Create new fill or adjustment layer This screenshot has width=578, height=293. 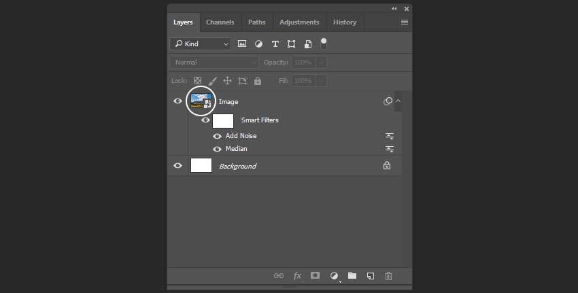(x=334, y=276)
